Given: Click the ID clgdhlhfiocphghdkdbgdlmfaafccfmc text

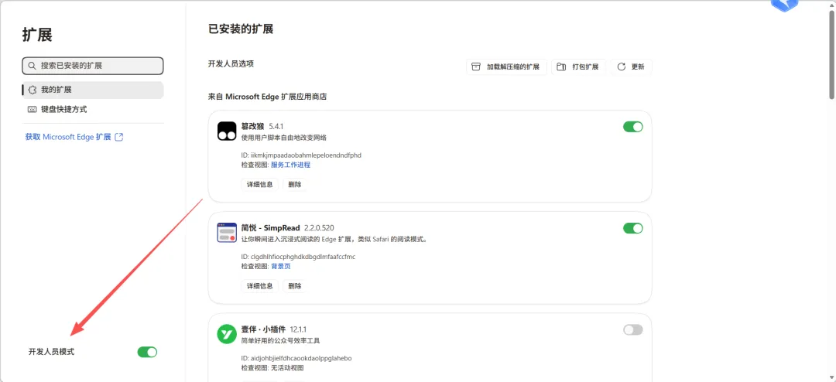Looking at the screenshot, I should (298, 257).
